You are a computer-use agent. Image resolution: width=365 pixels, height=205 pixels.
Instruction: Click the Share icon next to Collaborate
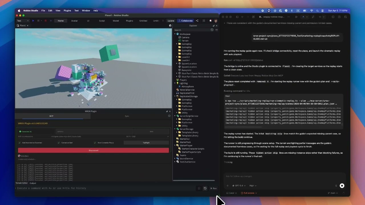197,21
